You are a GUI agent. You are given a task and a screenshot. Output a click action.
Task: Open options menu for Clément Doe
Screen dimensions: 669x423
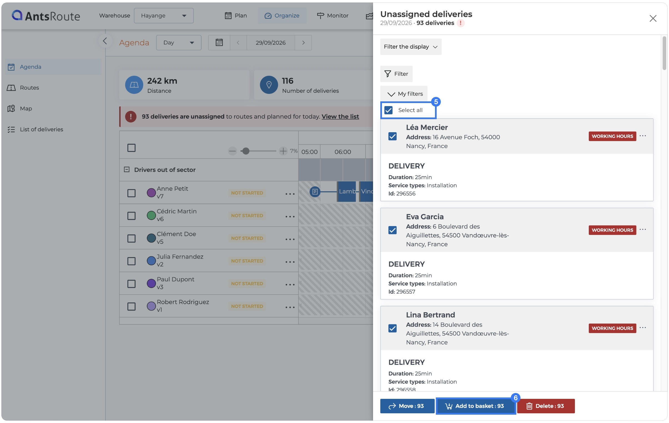[x=290, y=239]
